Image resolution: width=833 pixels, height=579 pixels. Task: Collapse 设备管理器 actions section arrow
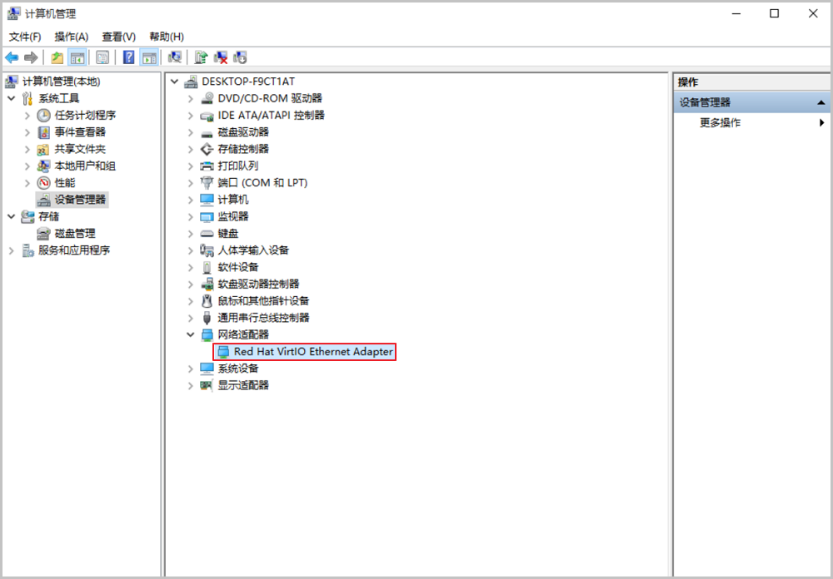(821, 102)
